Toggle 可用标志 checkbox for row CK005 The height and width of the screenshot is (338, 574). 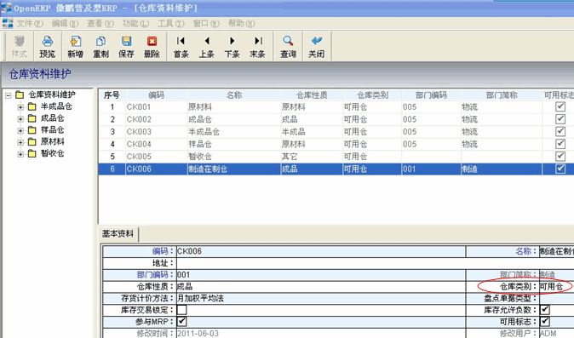point(560,156)
